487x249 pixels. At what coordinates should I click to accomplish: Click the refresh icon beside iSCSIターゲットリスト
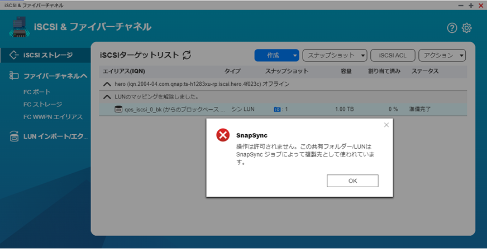pyautogui.click(x=187, y=55)
